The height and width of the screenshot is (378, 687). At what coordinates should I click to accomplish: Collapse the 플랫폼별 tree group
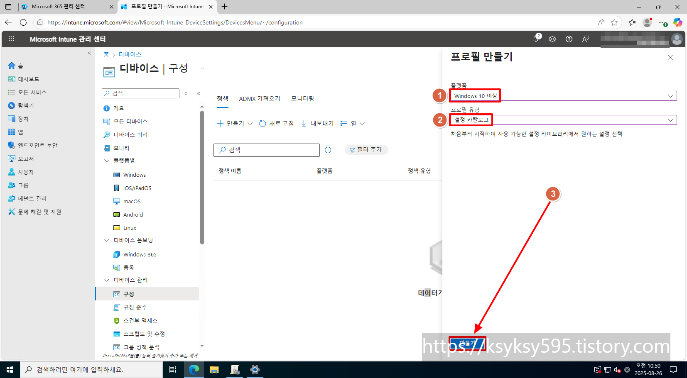click(x=107, y=161)
